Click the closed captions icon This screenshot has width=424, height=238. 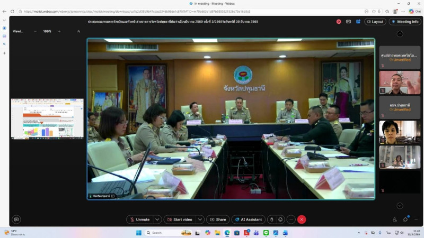click(x=348, y=22)
